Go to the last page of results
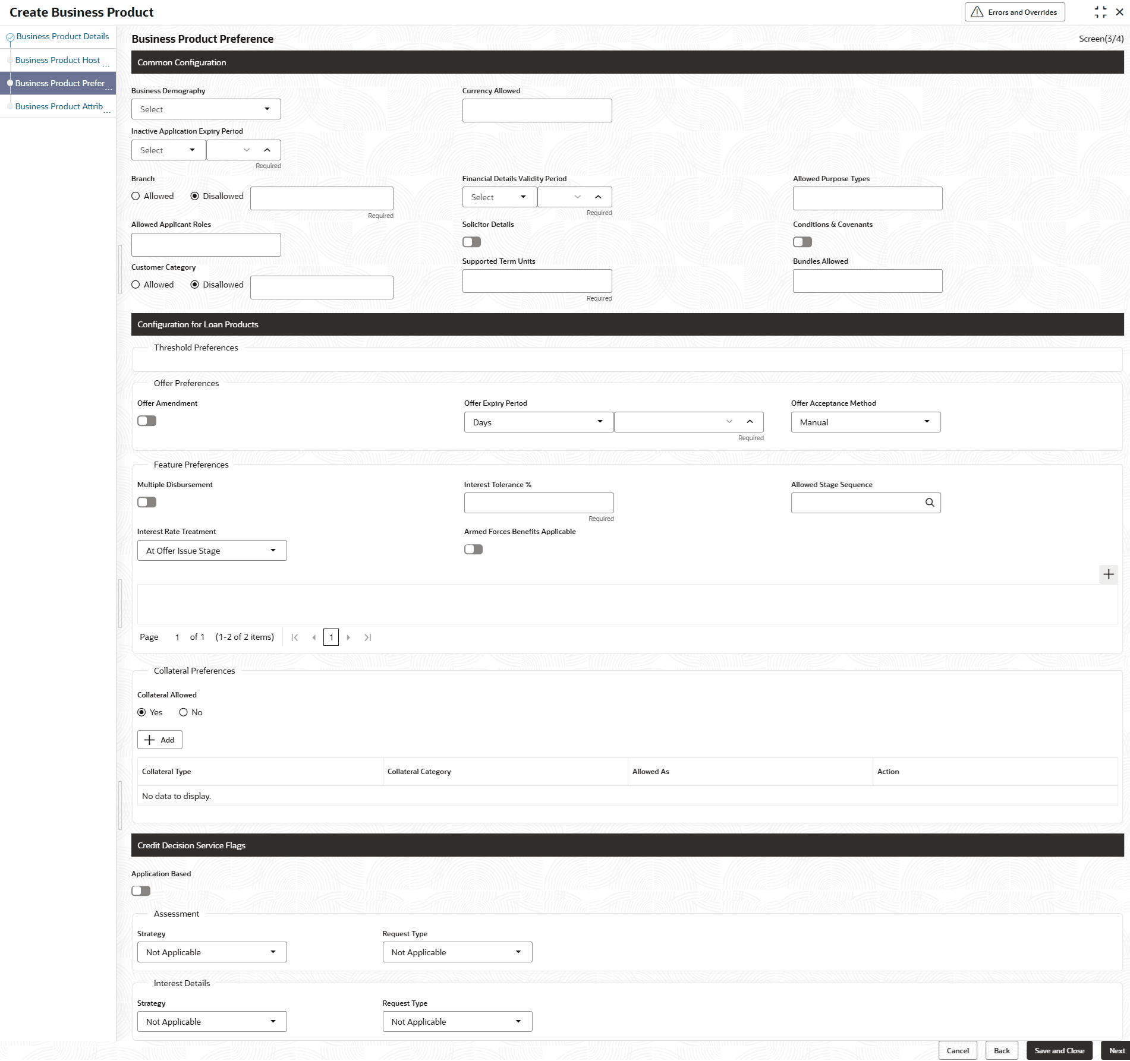The height and width of the screenshot is (1061, 1130). pyautogui.click(x=368, y=637)
